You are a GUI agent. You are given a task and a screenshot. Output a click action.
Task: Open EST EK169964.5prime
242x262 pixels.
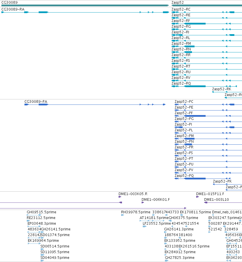(x=43, y=240)
